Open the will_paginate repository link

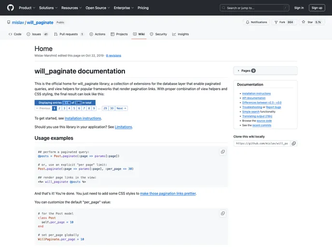pyautogui.click(x=40, y=23)
